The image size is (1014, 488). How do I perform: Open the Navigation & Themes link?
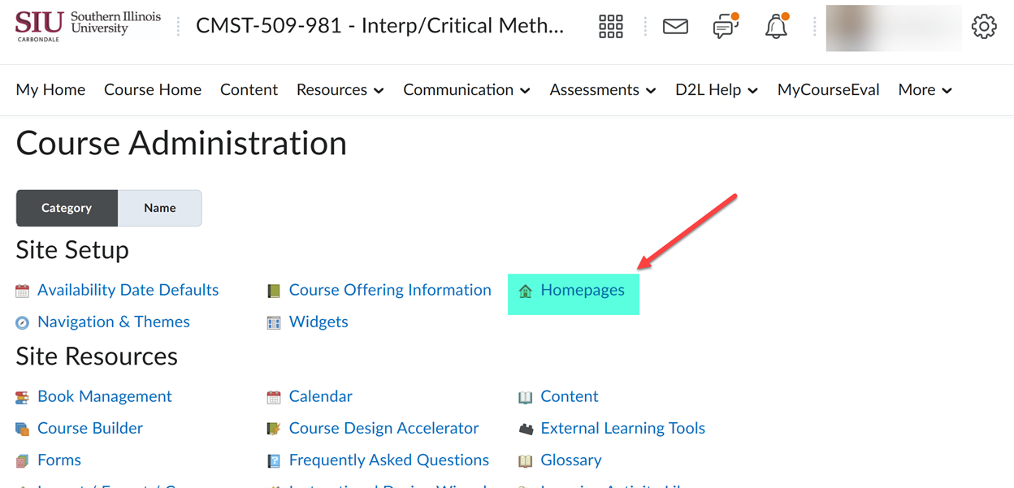[x=113, y=322]
